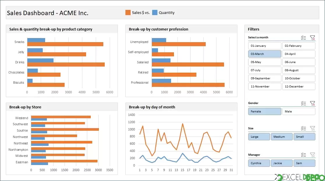The image size is (325, 181).
Task: Click the 'Select a month' slicer header
Action: 258,37
